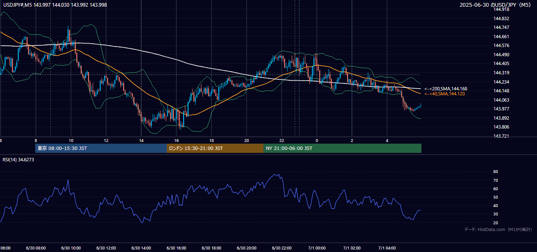Click the RSI 60 level label

495,189
